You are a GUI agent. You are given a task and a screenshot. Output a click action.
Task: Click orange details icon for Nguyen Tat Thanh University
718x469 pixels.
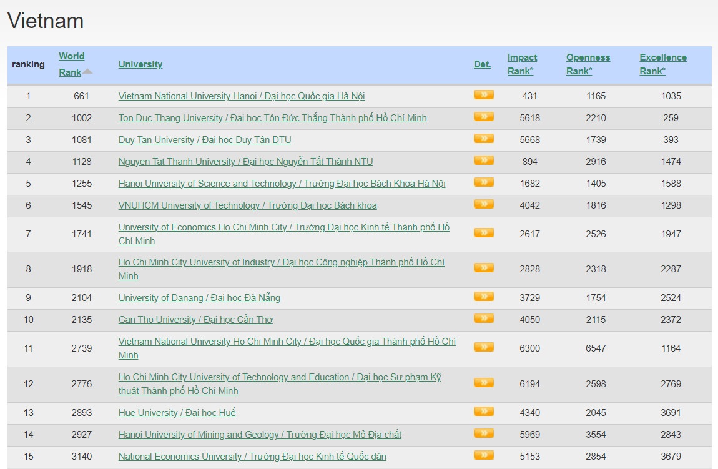click(x=483, y=160)
